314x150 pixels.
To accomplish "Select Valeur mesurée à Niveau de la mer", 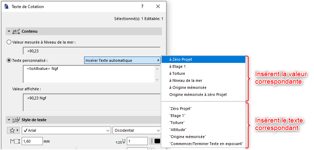I will 9,42.
